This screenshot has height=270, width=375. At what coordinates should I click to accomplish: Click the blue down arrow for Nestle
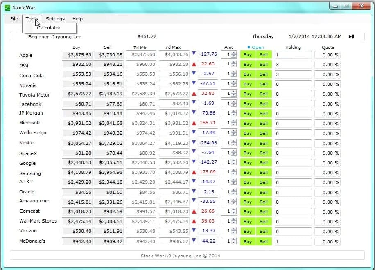pos(194,142)
